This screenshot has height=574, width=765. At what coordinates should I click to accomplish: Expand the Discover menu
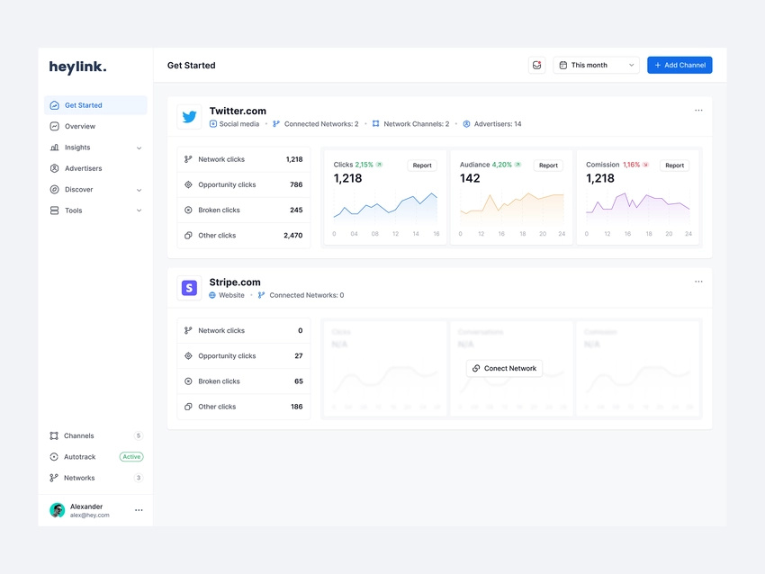click(x=139, y=189)
